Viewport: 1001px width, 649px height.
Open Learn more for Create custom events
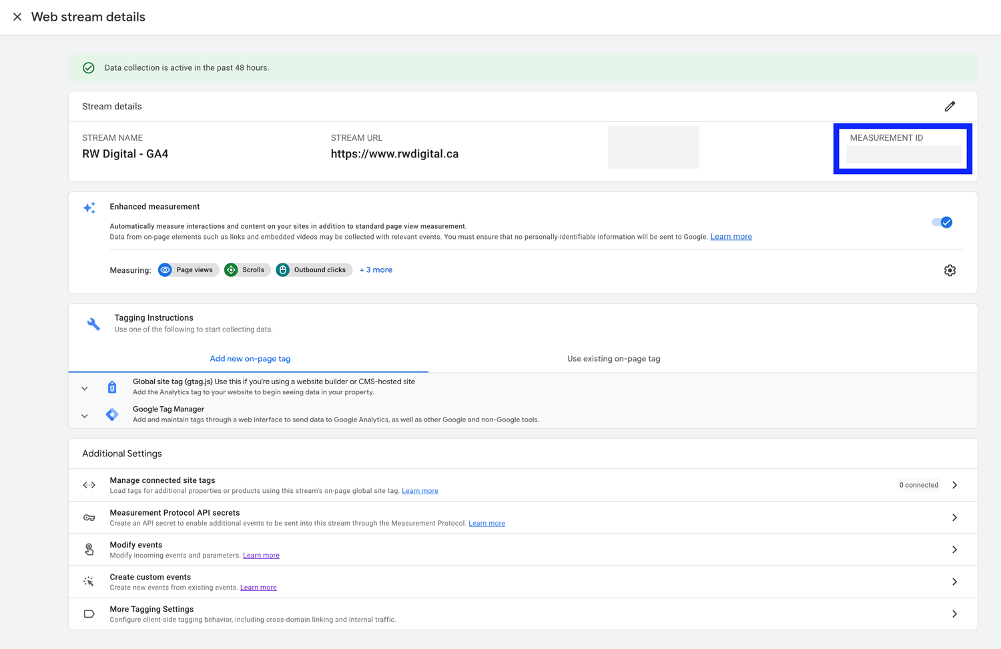click(x=258, y=588)
